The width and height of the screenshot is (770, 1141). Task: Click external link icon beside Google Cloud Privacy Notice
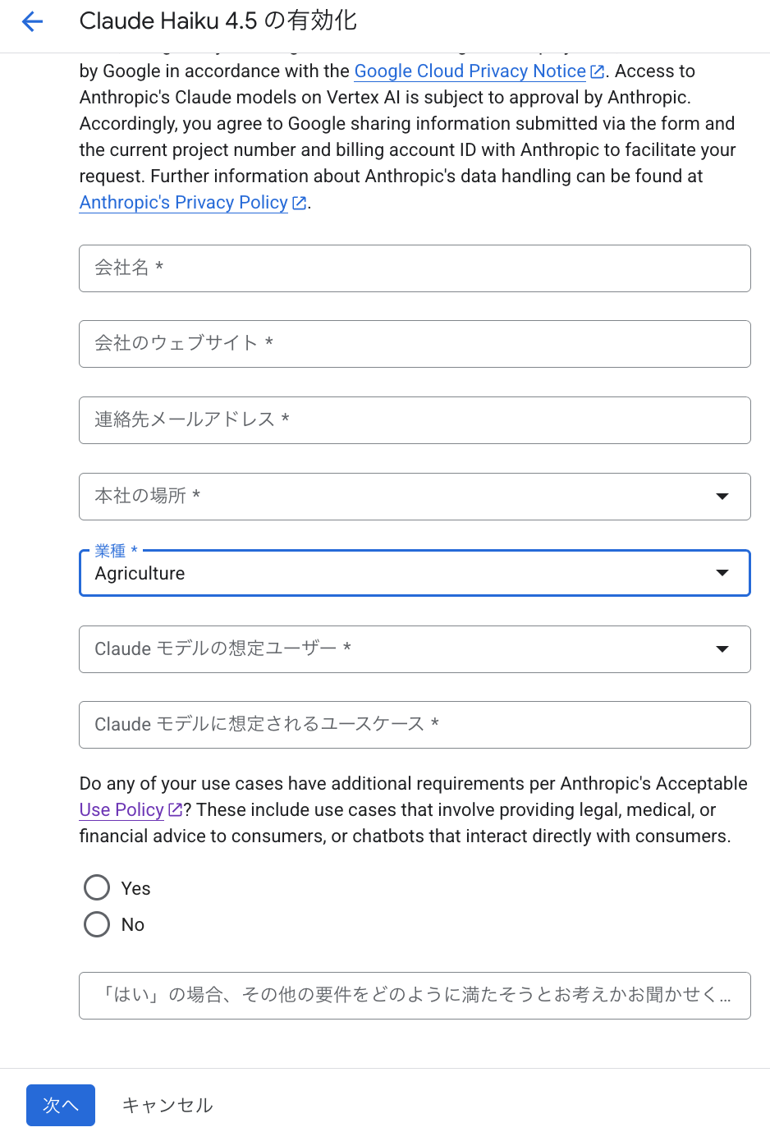tap(598, 72)
